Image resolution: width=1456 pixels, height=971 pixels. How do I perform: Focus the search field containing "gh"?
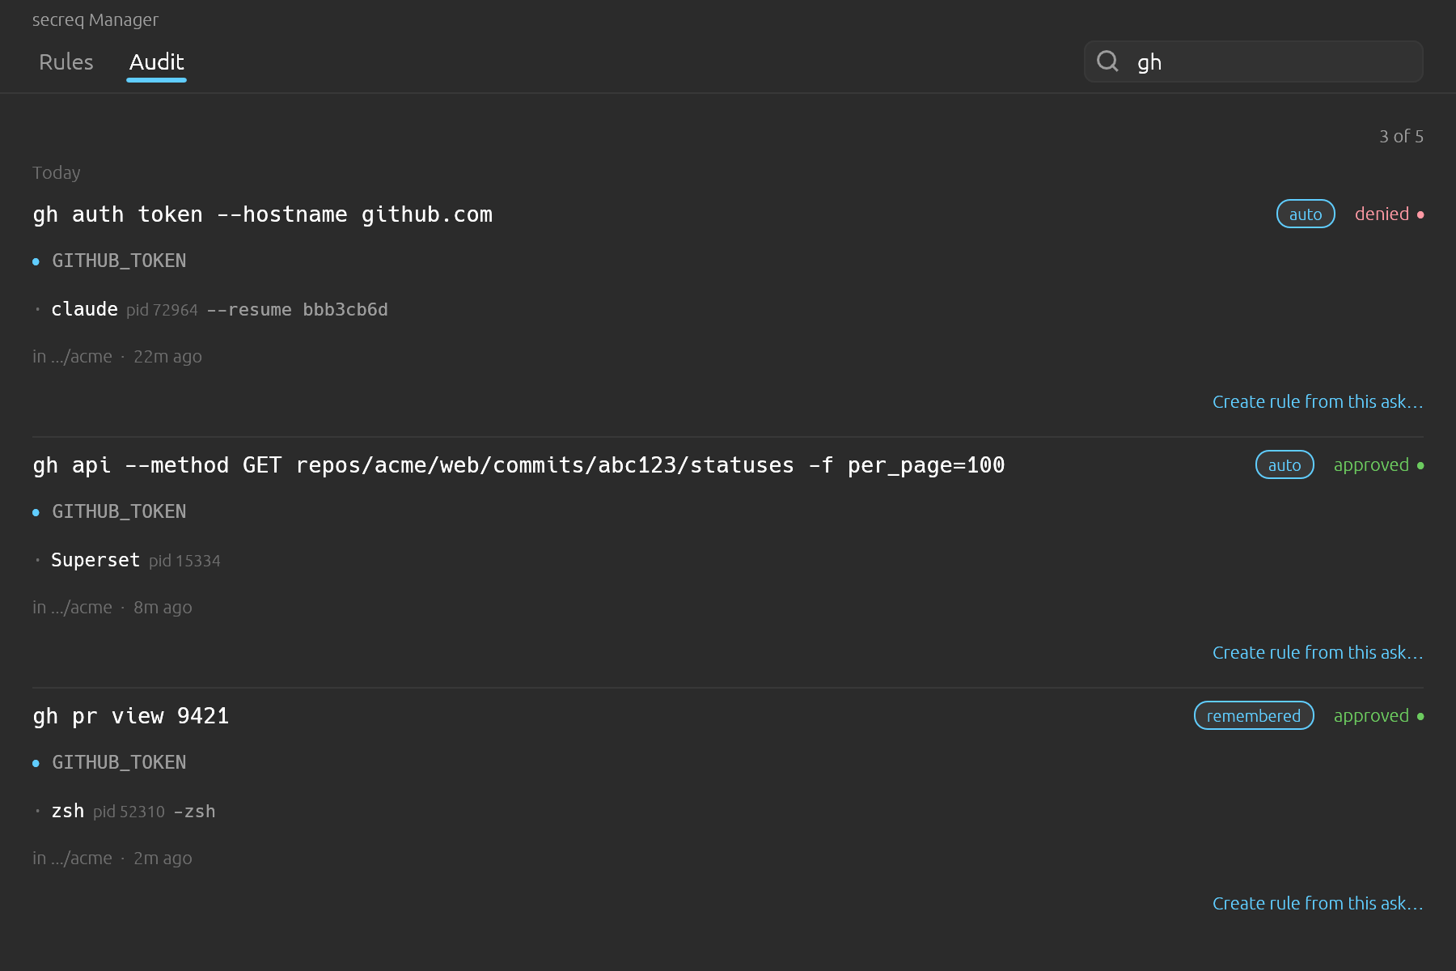(x=1253, y=61)
